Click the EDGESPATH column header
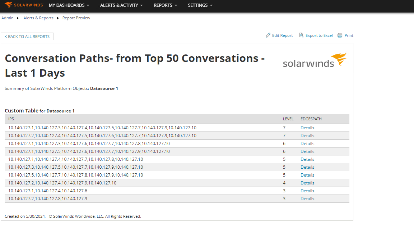Image resolution: width=414 pixels, height=226 pixels. (x=311, y=119)
